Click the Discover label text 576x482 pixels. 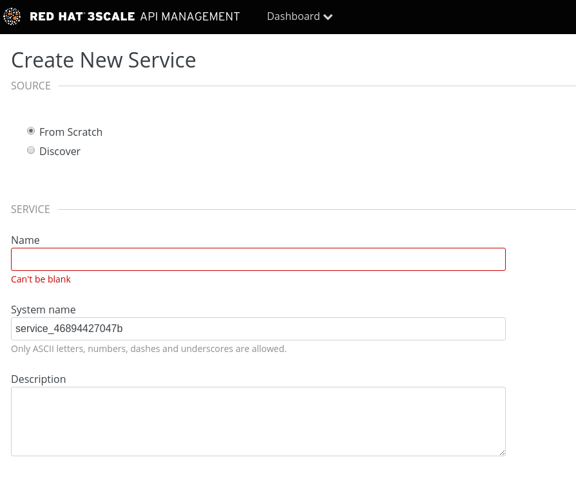pos(60,151)
